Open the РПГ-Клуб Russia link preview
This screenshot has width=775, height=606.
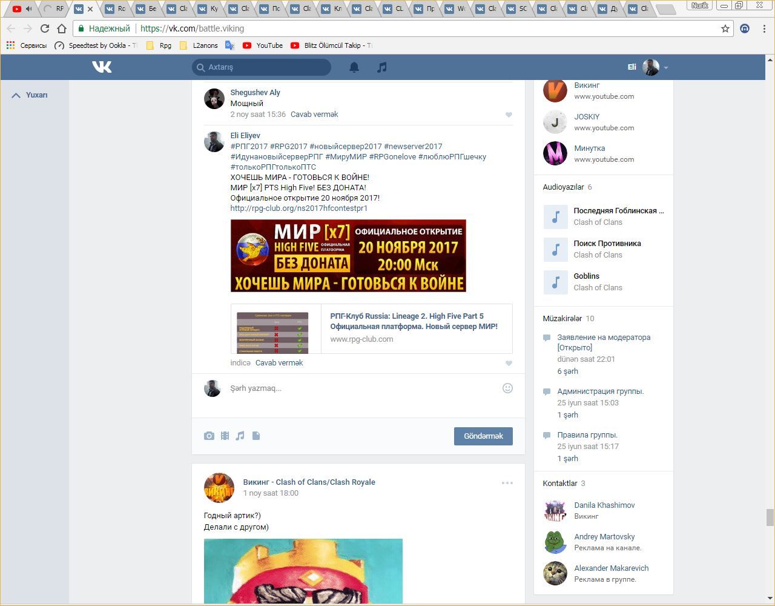371,328
